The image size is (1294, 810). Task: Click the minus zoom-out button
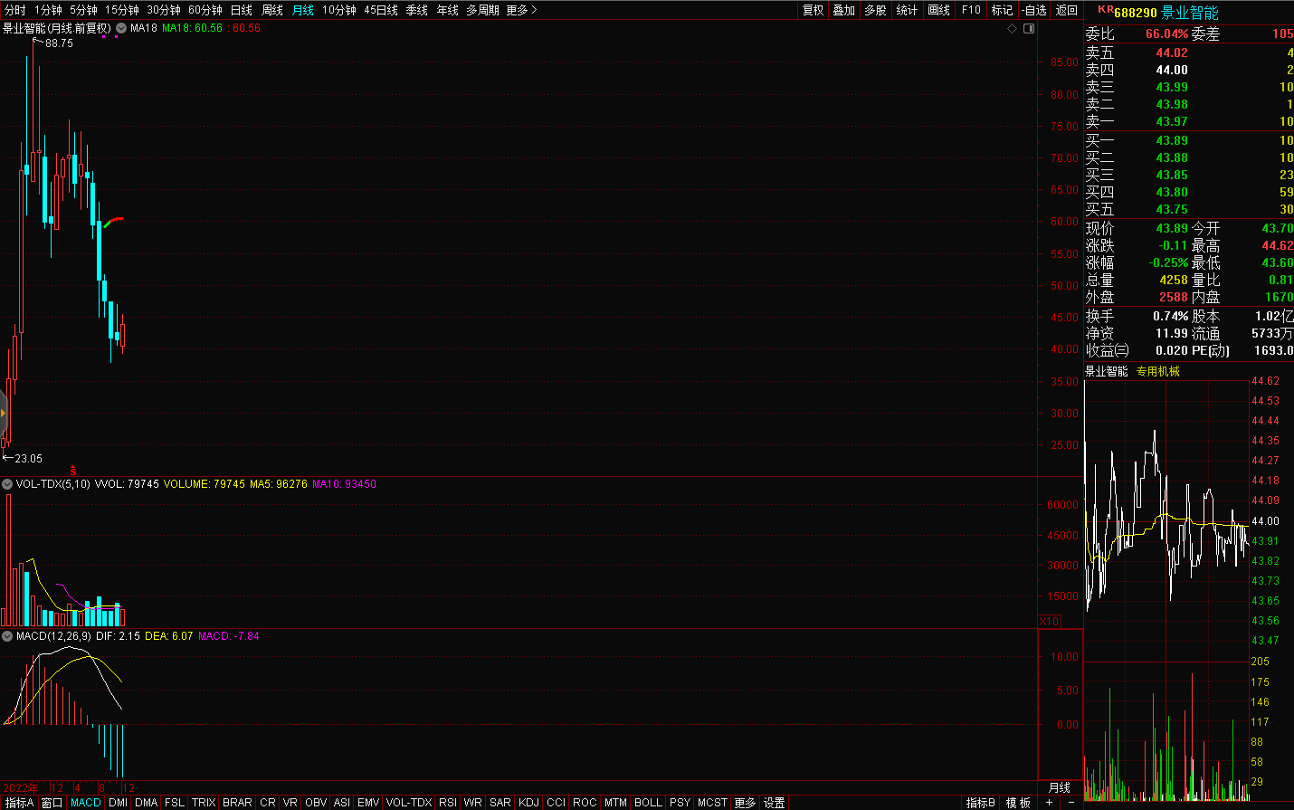pyautogui.click(x=1071, y=803)
